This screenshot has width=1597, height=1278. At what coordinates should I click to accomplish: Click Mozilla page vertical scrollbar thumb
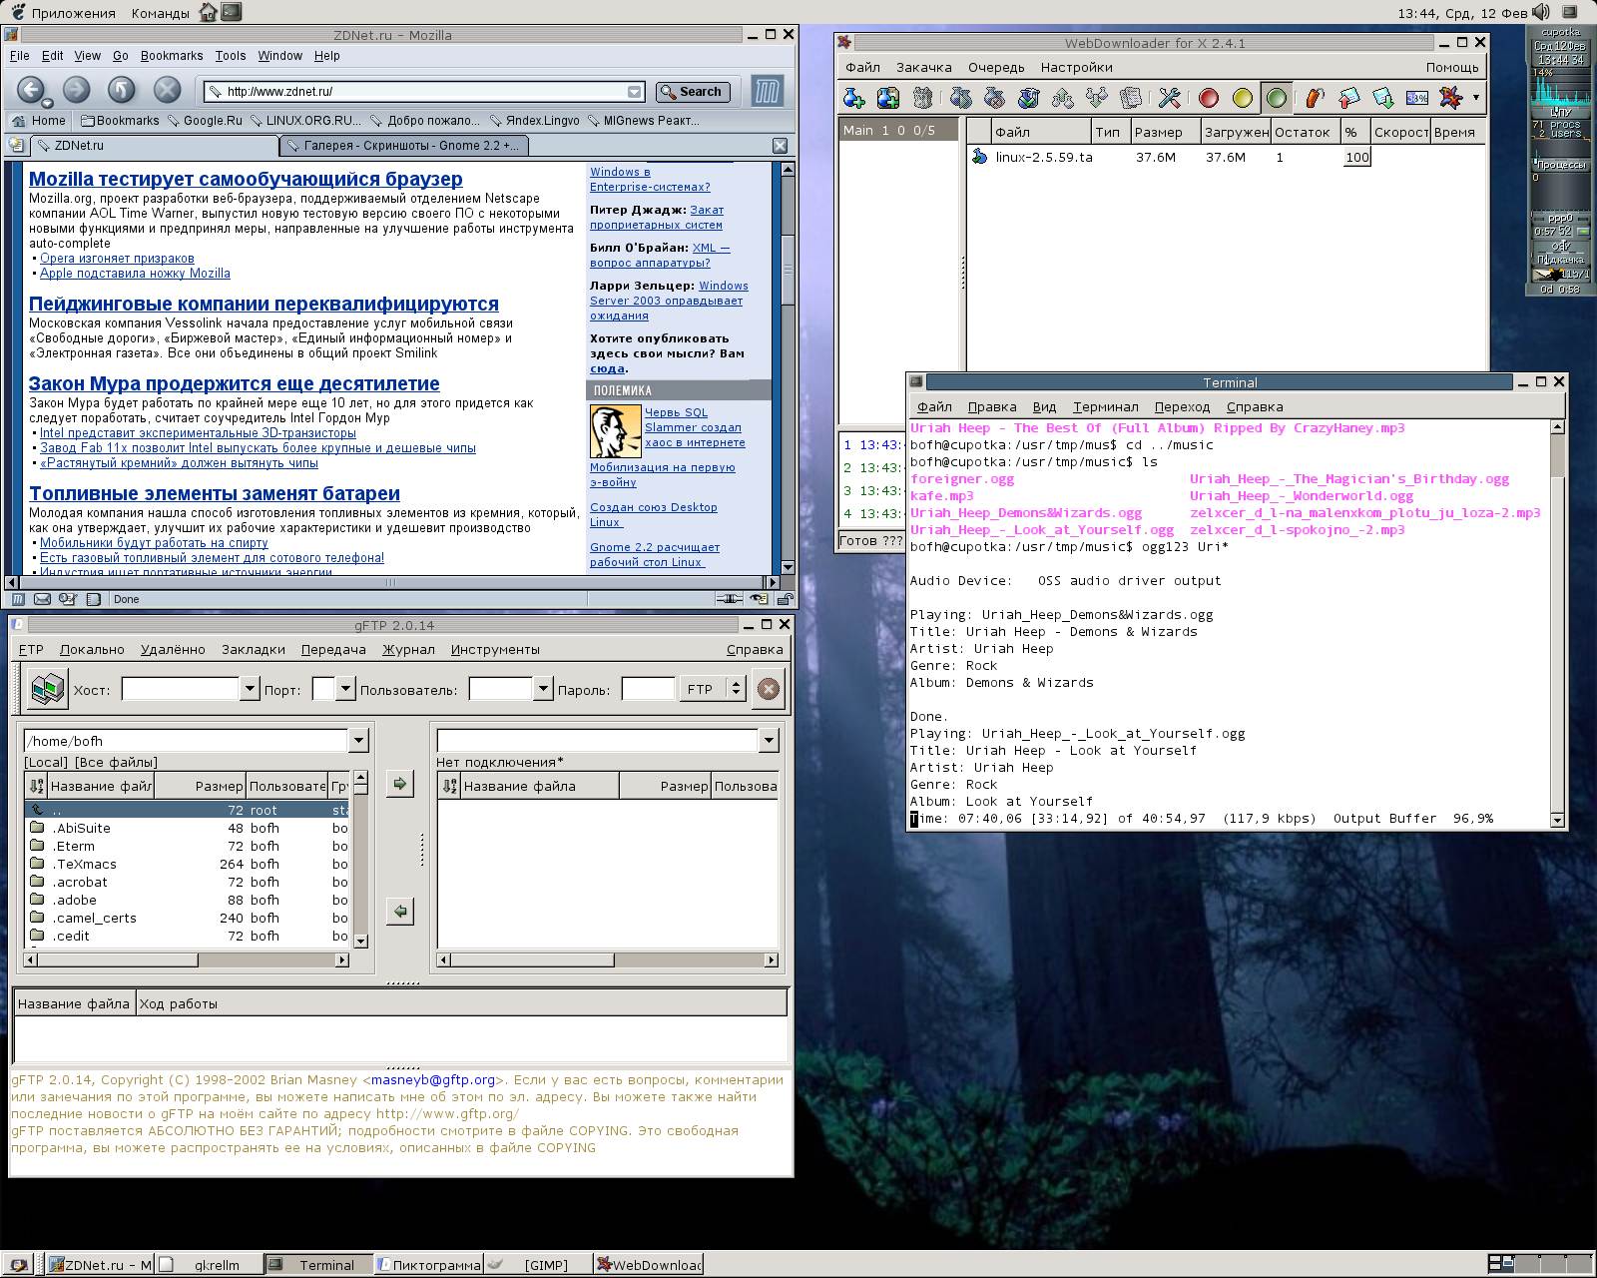[x=787, y=270]
